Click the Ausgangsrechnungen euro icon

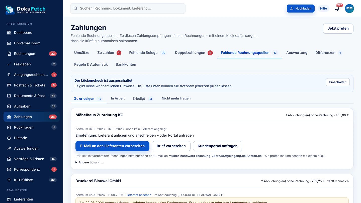[9, 75]
